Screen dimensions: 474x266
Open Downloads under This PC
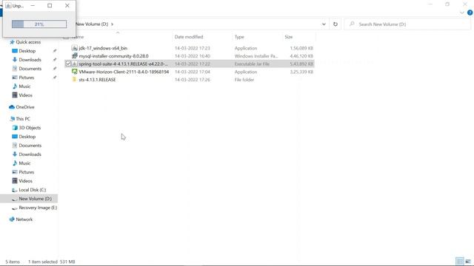30,154
